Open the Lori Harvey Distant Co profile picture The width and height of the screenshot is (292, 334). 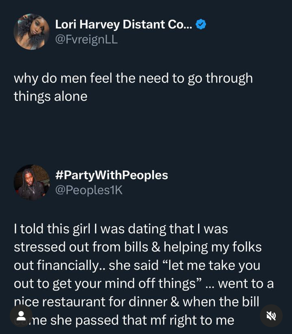pyautogui.click(x=31, y=32)
